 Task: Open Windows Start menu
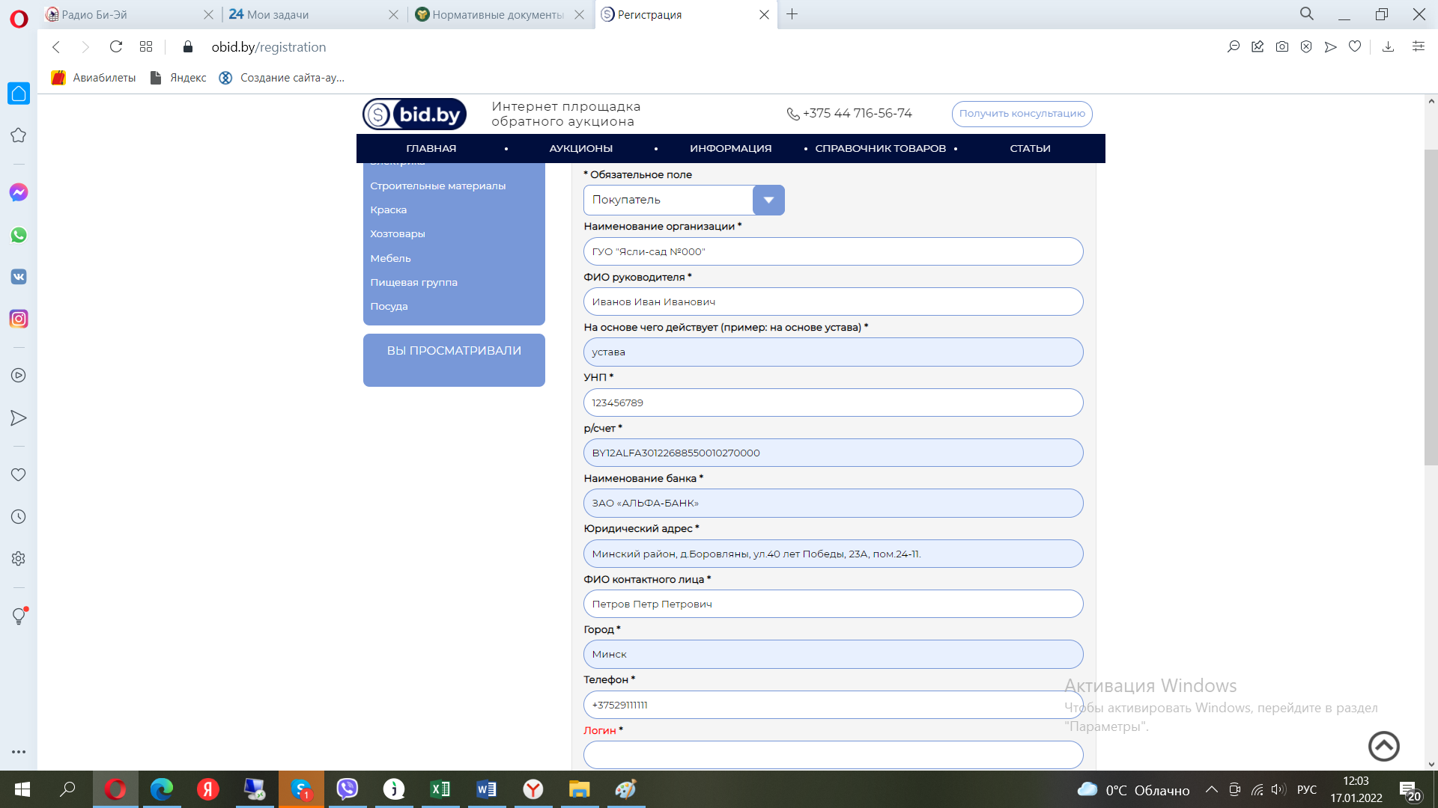pos(22,789)
